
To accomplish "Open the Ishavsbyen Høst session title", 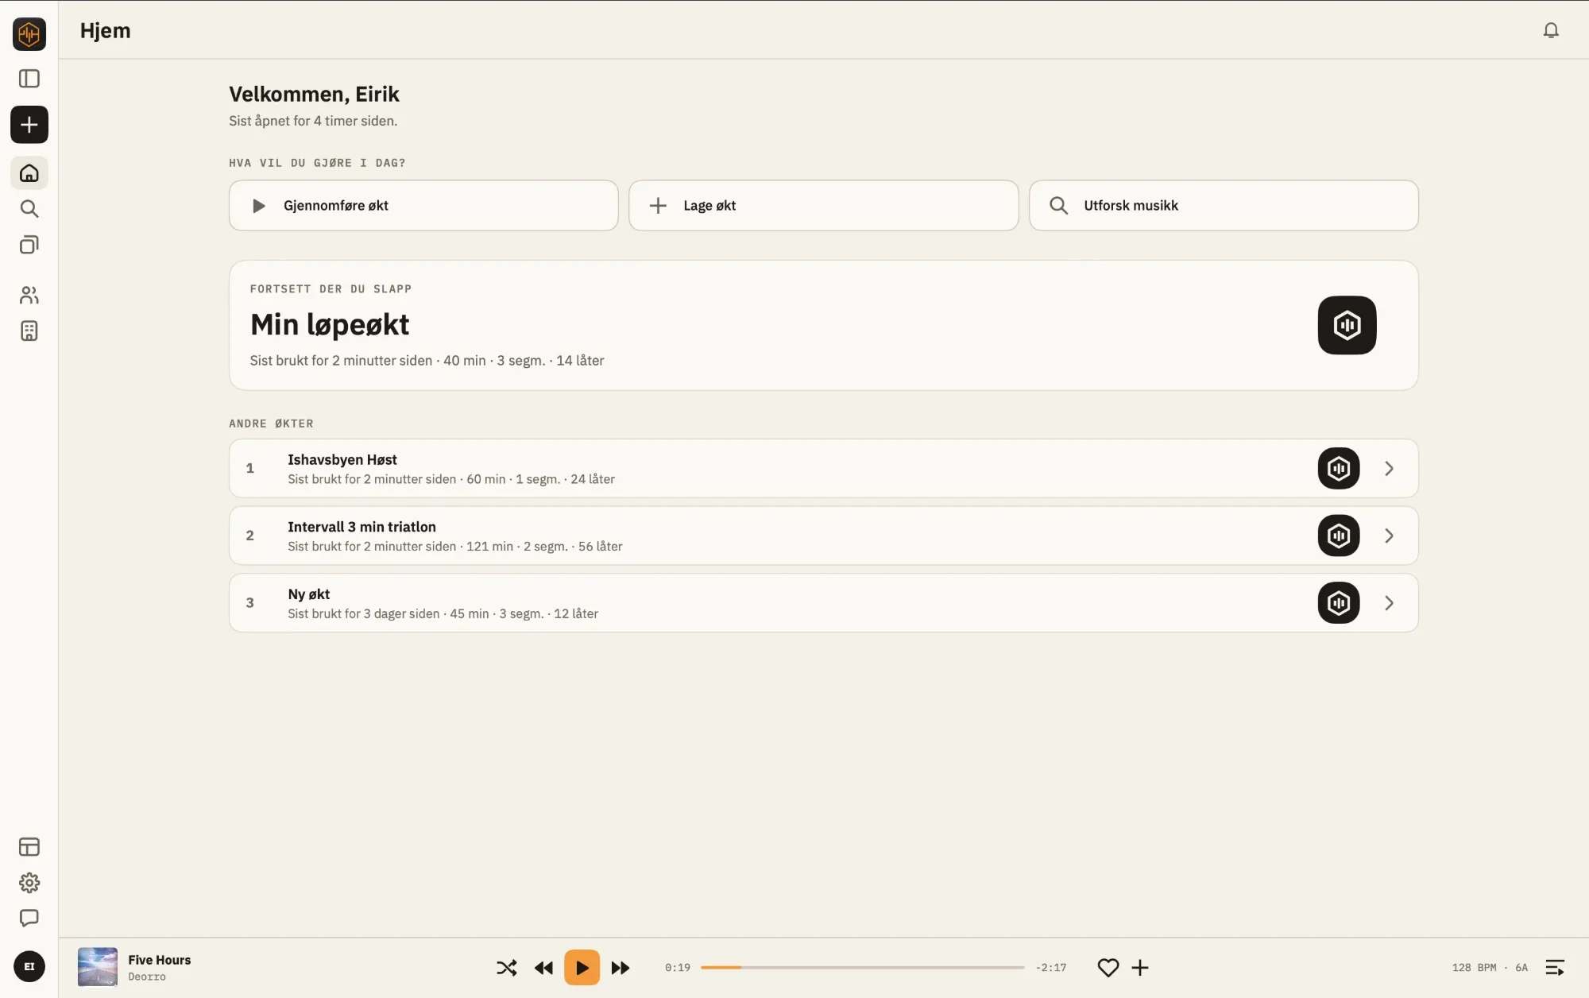I will coord(342,459).
